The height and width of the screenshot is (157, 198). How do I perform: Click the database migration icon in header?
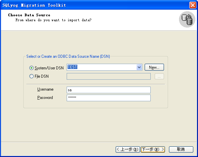(187, 20)
